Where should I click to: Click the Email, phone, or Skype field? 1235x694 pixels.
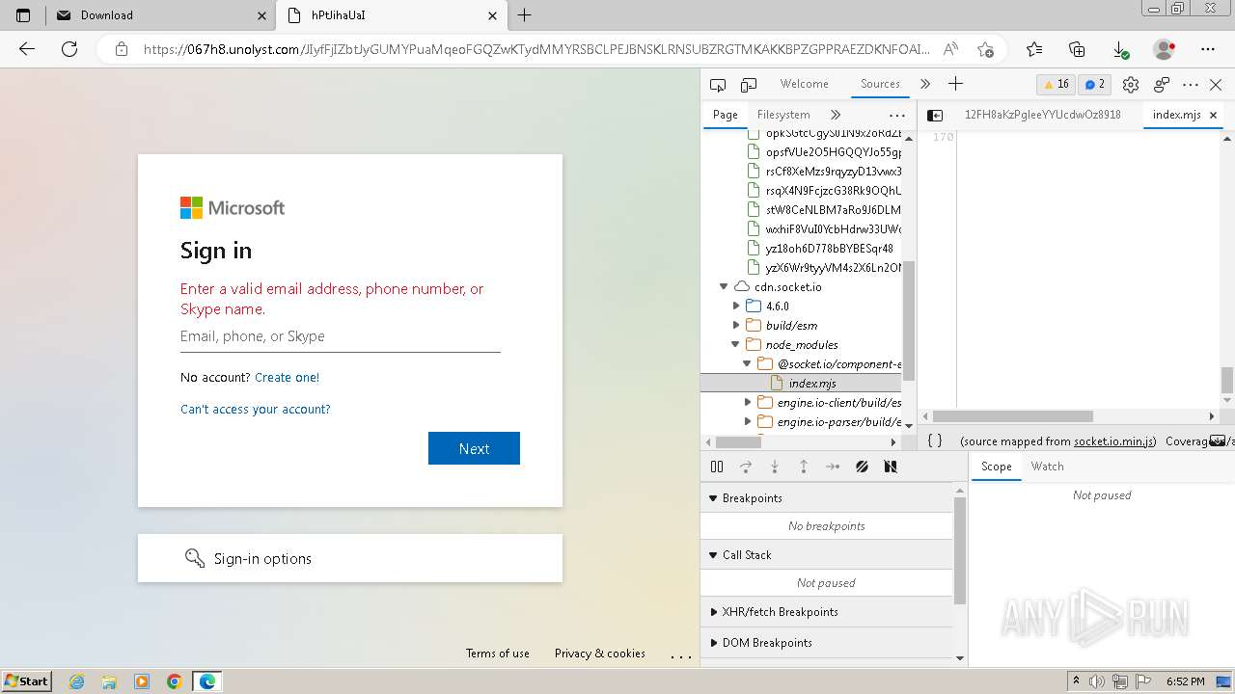(x=340, y=336)
